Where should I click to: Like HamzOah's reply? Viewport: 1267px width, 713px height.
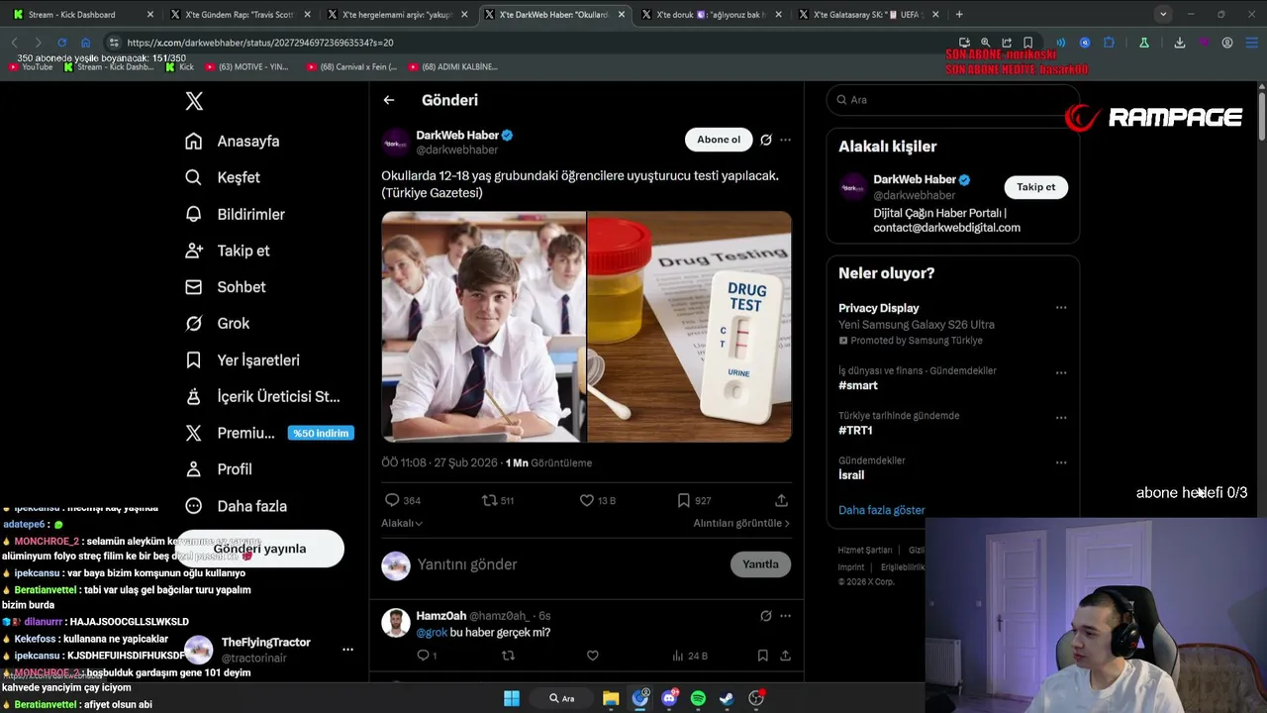click(592, 656)
